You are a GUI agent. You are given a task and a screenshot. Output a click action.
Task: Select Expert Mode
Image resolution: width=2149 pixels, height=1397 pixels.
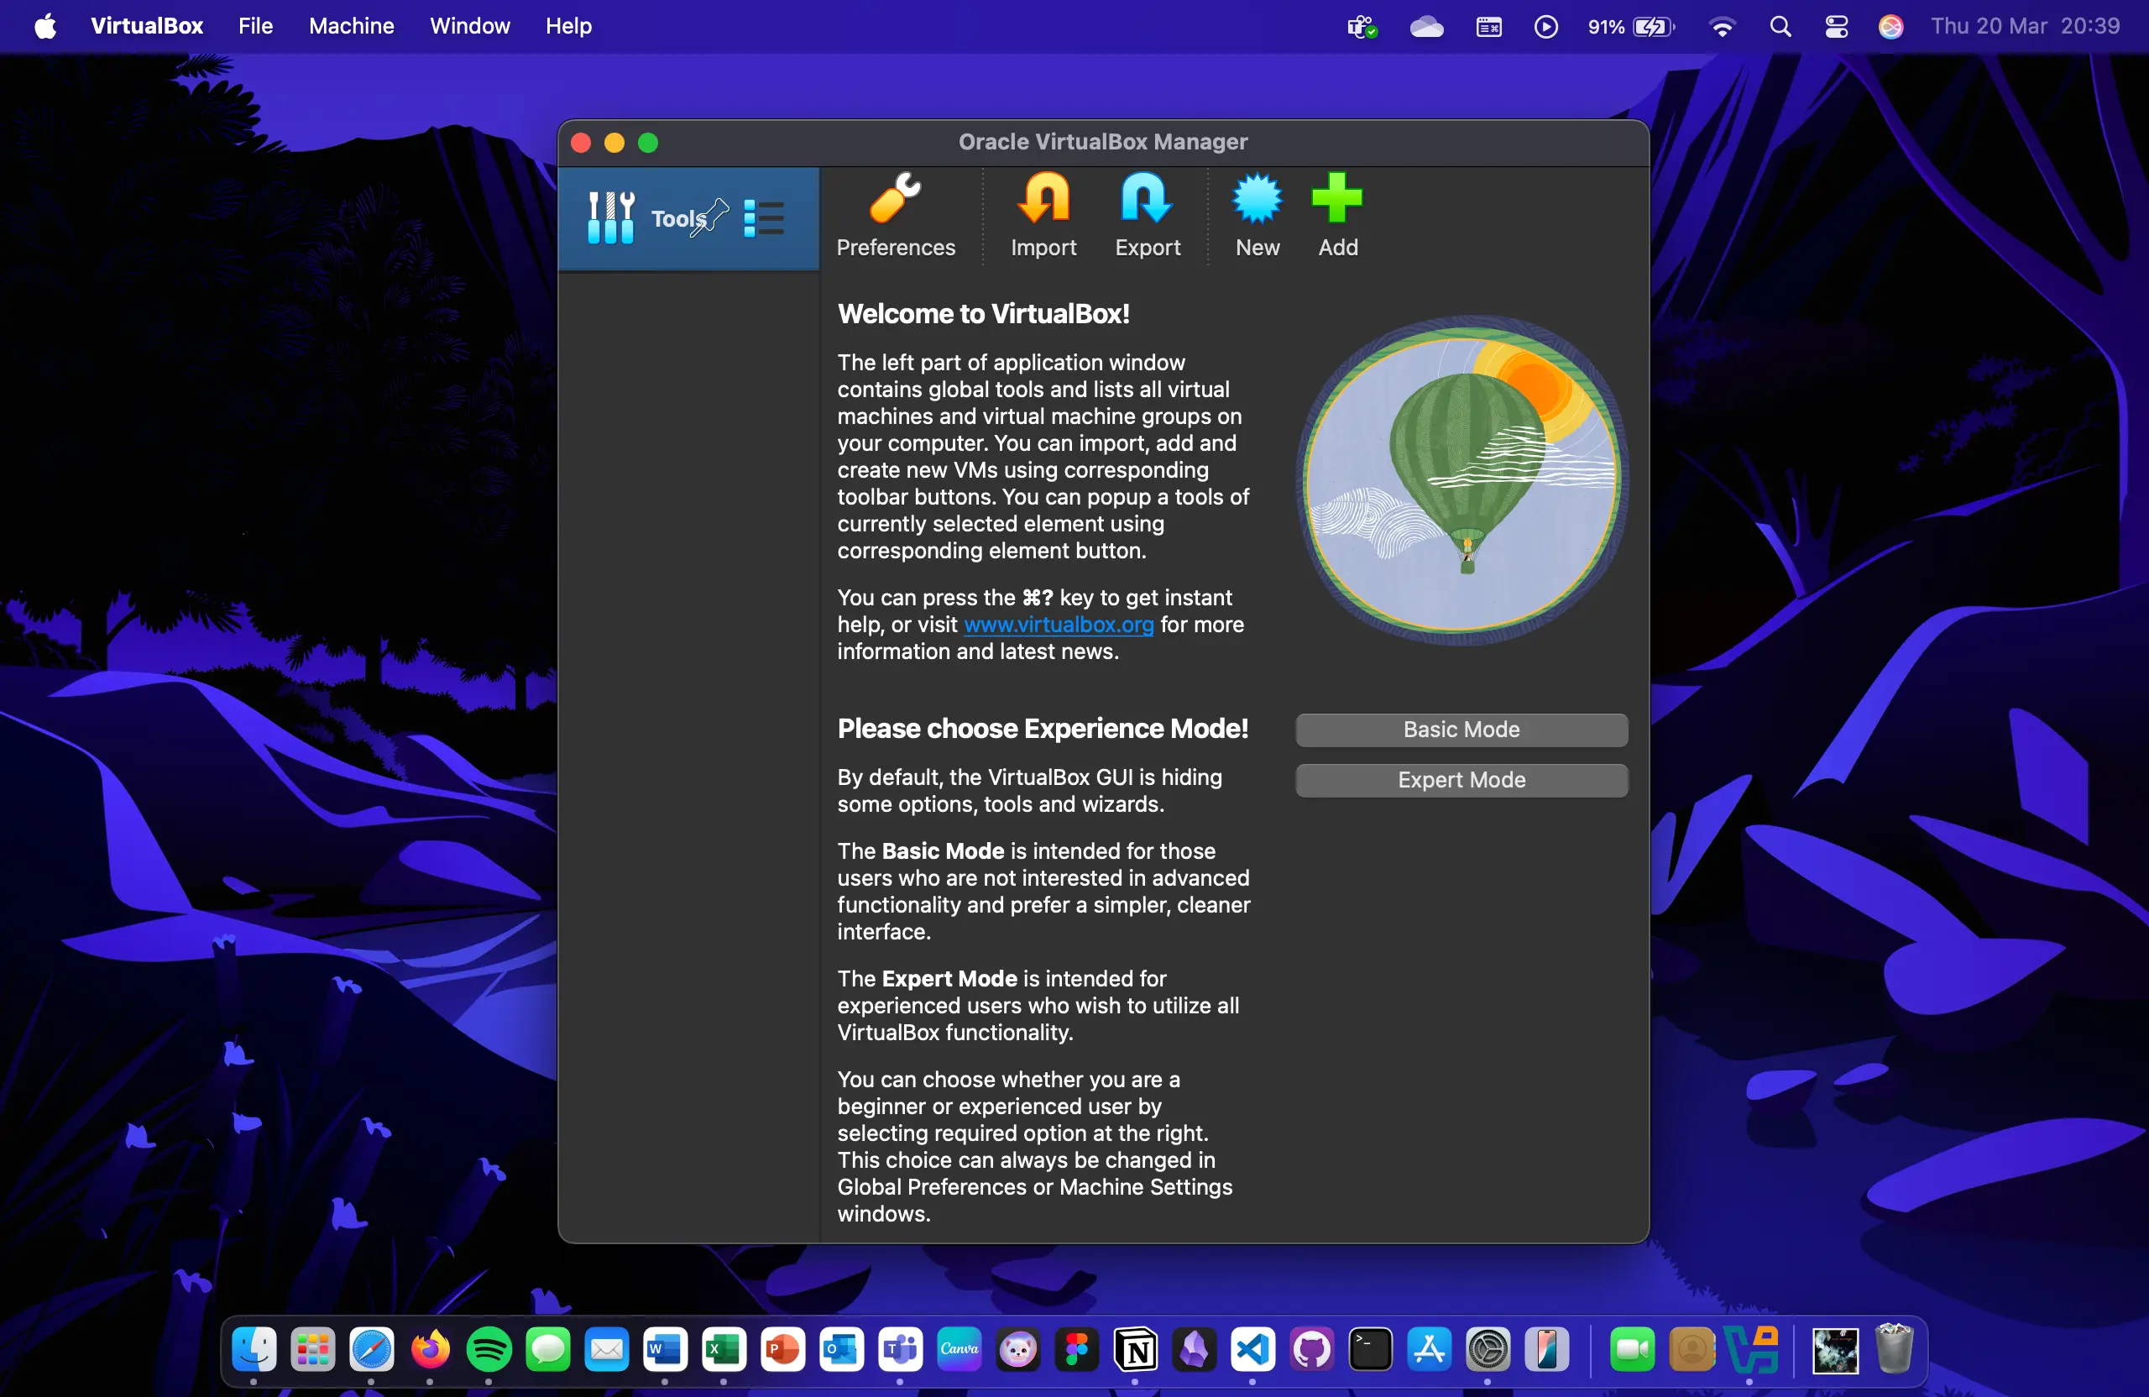(x=1460, y=779)
